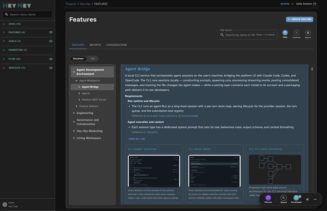Viewport: 327px width, 211px height.
Task: Collapse the Agent Workbench tree node
Action: click(77, 81)
